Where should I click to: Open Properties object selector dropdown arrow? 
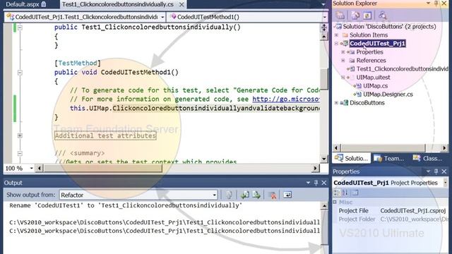point(445,183)
